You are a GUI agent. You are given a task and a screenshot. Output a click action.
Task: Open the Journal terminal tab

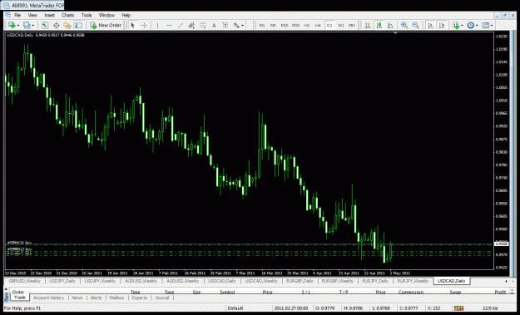[x=162, y=298]
